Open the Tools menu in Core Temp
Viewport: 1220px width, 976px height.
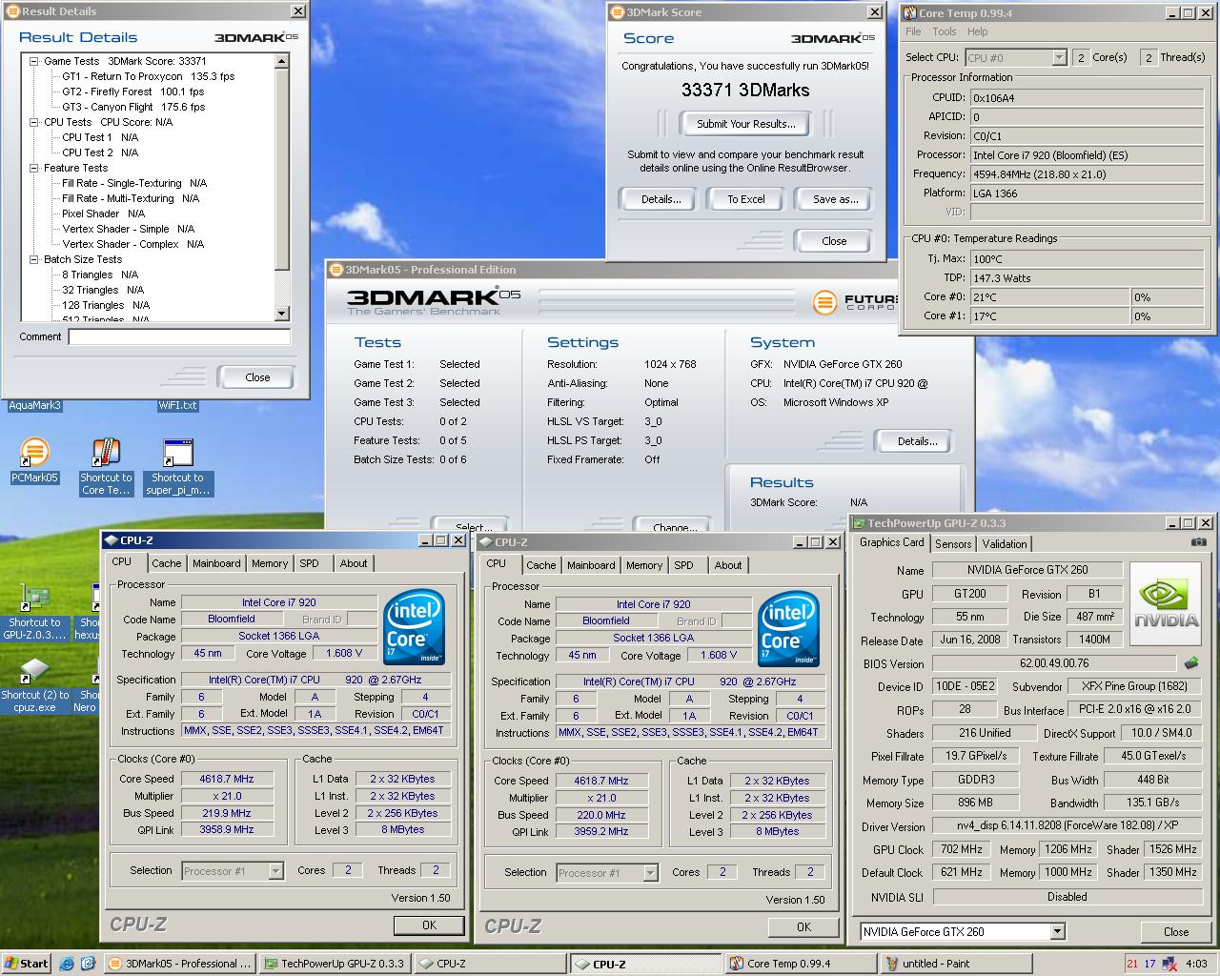pyautogui.click(x=944, y=31)
